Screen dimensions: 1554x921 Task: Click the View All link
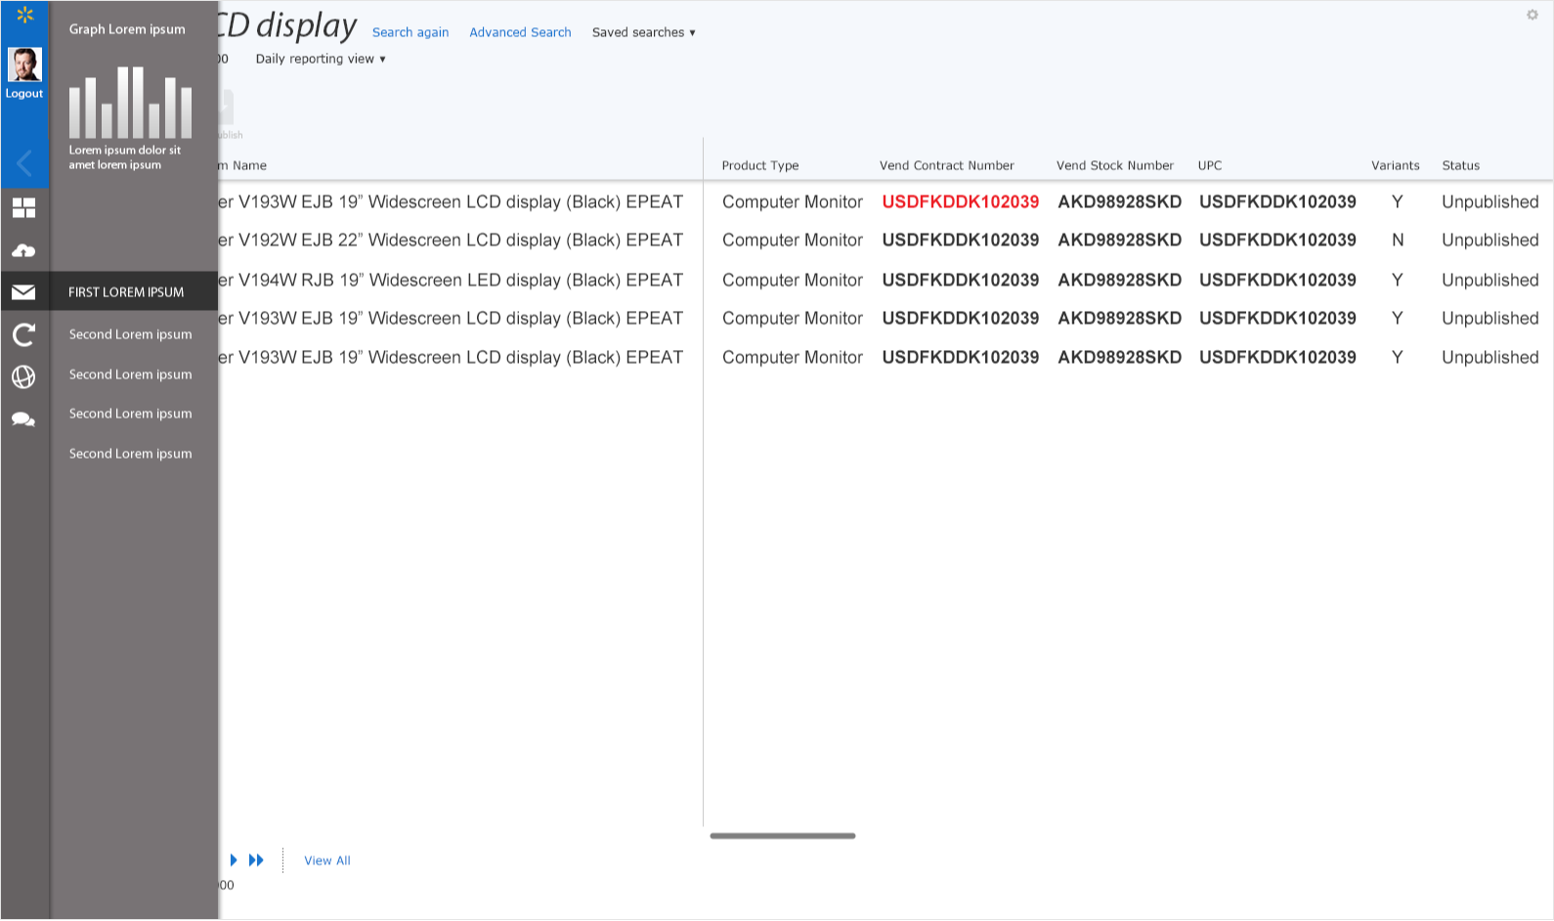(327, 860)
